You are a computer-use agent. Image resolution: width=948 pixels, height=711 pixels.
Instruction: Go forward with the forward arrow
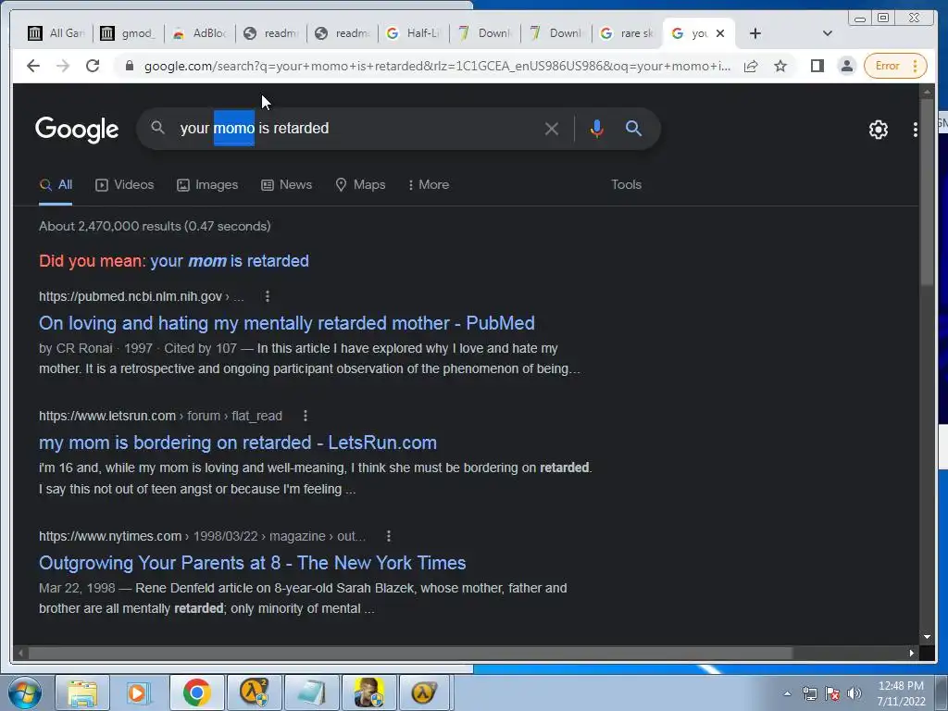tap(63, 66)
